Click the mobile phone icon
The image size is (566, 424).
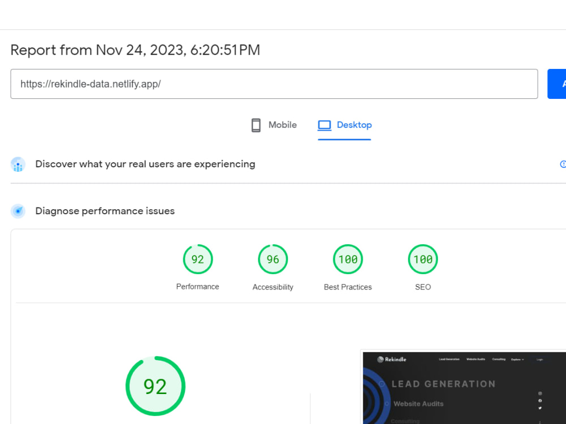pyautogui.click(x=256, y=125)
